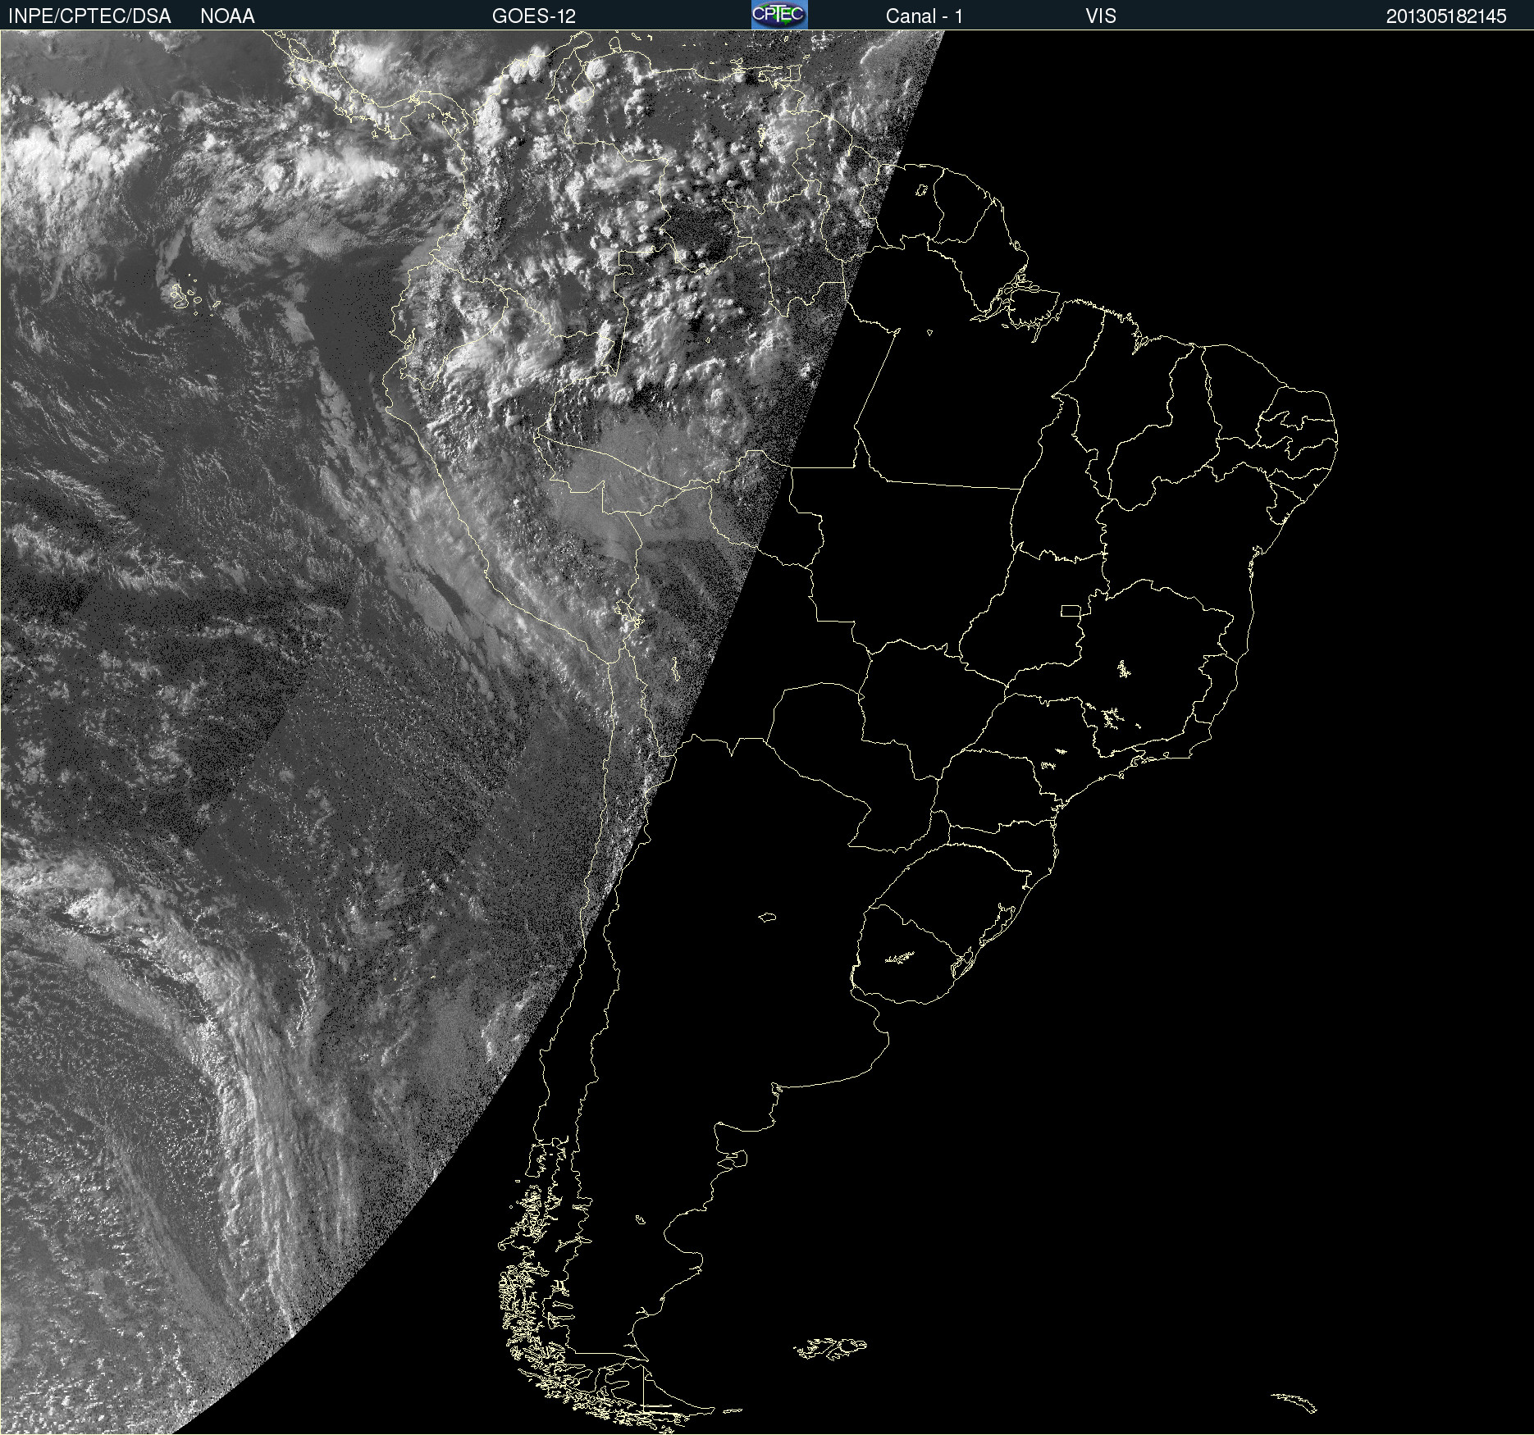Image resolution: width=1534 pixels, height=1435 pixels.
Task: Select the 201305182145 timestamp
Action: click(x=1446, y=16)
